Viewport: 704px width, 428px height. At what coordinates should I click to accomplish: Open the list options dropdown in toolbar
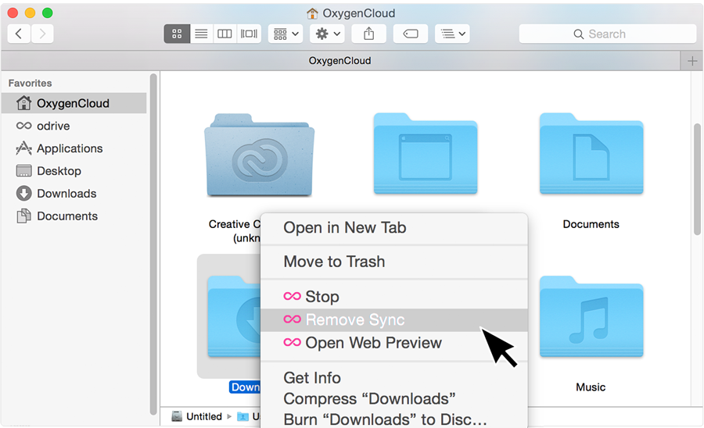(452, 34)
